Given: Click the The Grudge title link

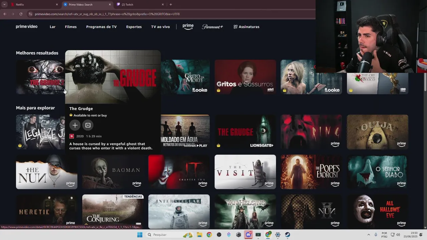Looking at the screenshot, I should click(x=81, y=109).
